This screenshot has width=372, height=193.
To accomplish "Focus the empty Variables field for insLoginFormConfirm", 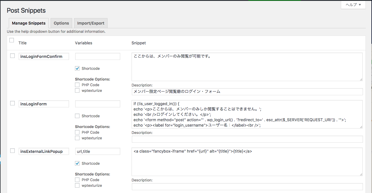I will (x=98, y=57).
